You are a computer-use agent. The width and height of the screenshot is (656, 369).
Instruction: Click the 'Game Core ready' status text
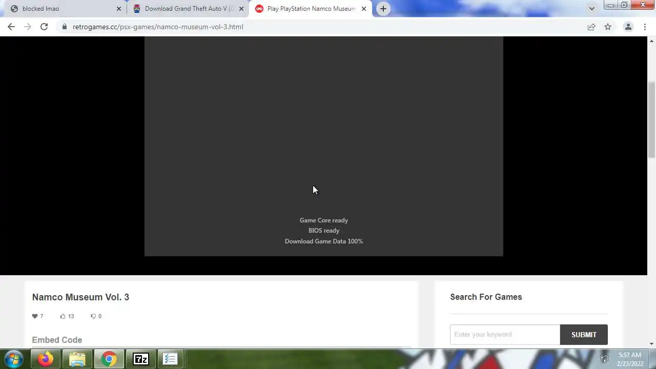click(324, 220)
